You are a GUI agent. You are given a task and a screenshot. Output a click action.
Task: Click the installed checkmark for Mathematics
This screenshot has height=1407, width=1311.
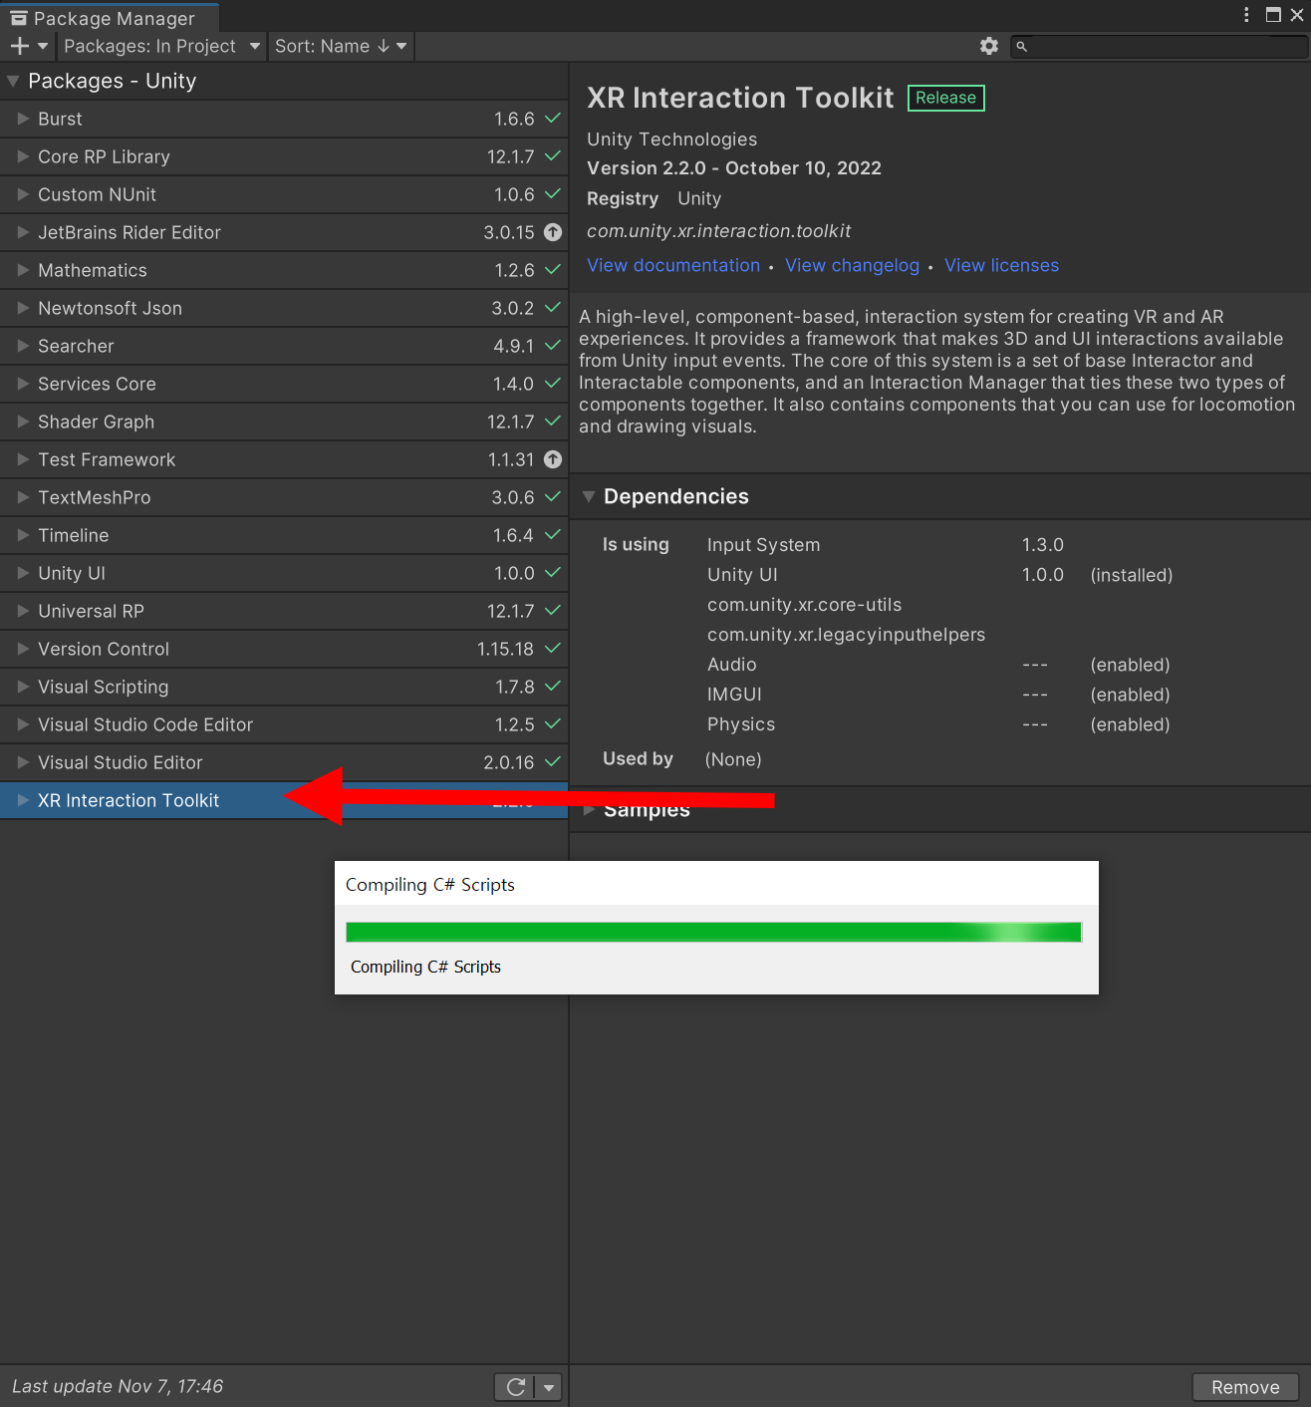pos(553,270)
